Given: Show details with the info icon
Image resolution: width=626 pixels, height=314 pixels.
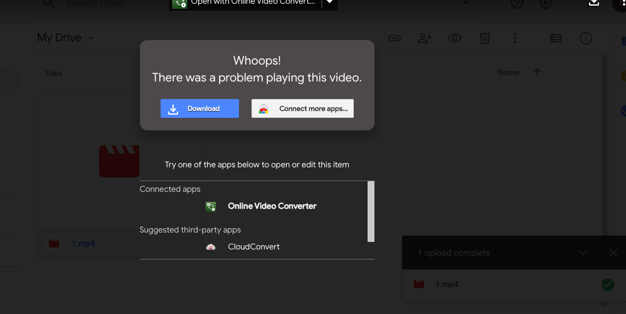Looking at the screenshot, I should click(x=586, y=38).
